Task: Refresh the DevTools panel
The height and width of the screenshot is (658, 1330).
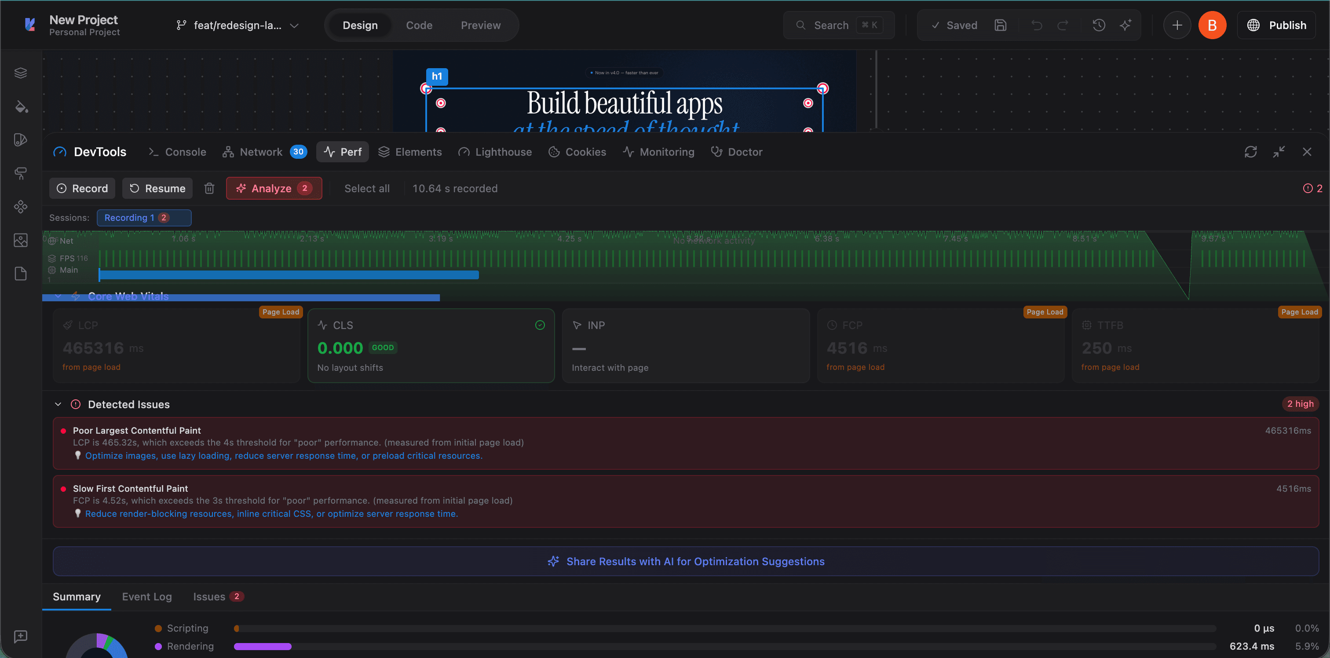Action: pyautogui.click(x=1251, y=151)
